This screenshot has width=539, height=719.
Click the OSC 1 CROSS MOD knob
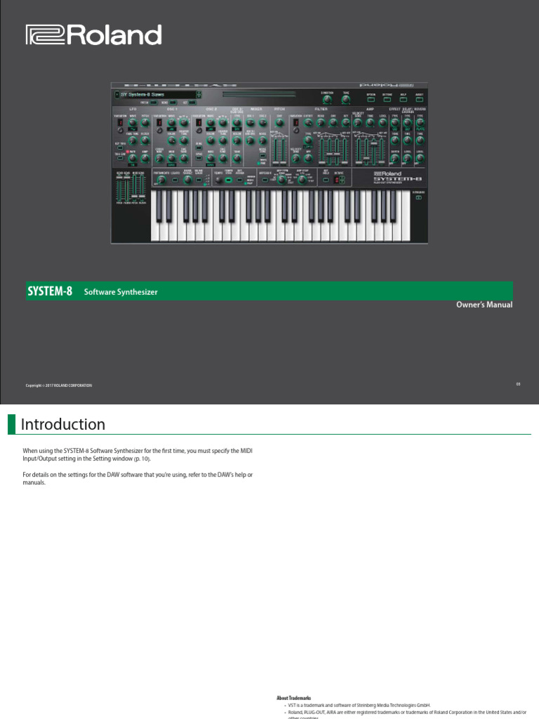click(x=159, y=158)
